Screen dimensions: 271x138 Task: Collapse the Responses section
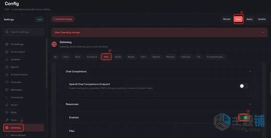(x=250, y=104)
